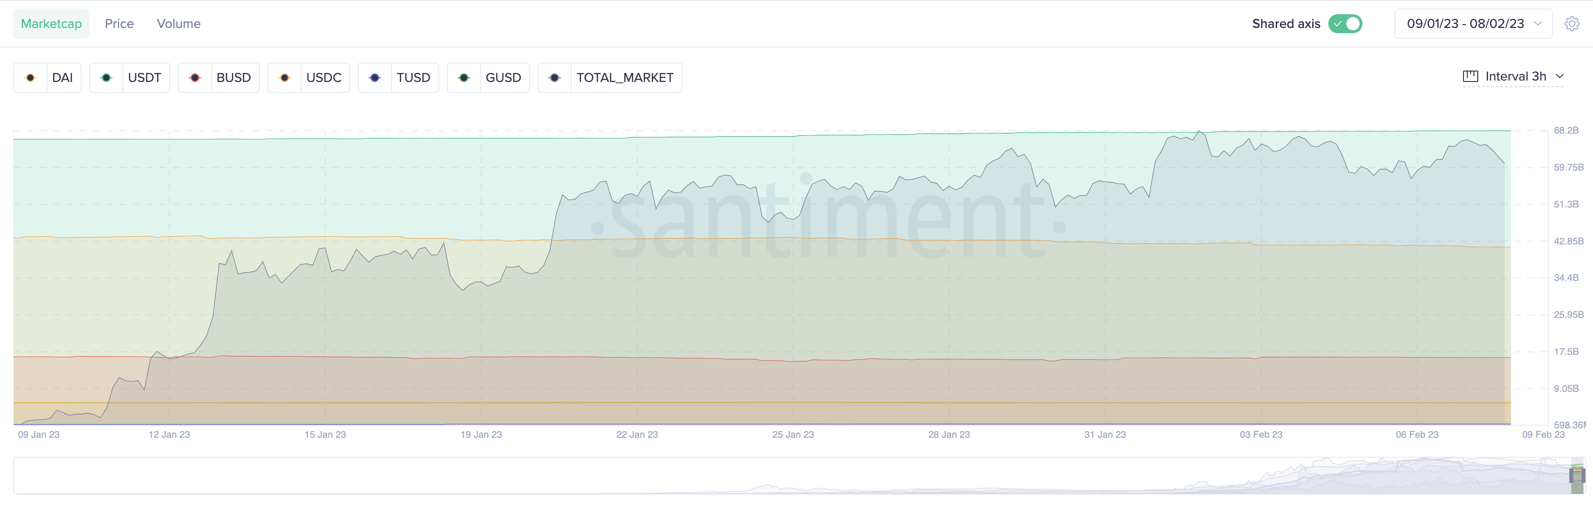Click the USDC orange dot icon
Image resolution: width=1593 pixels, height=506 pixels.
coord(285,78)
